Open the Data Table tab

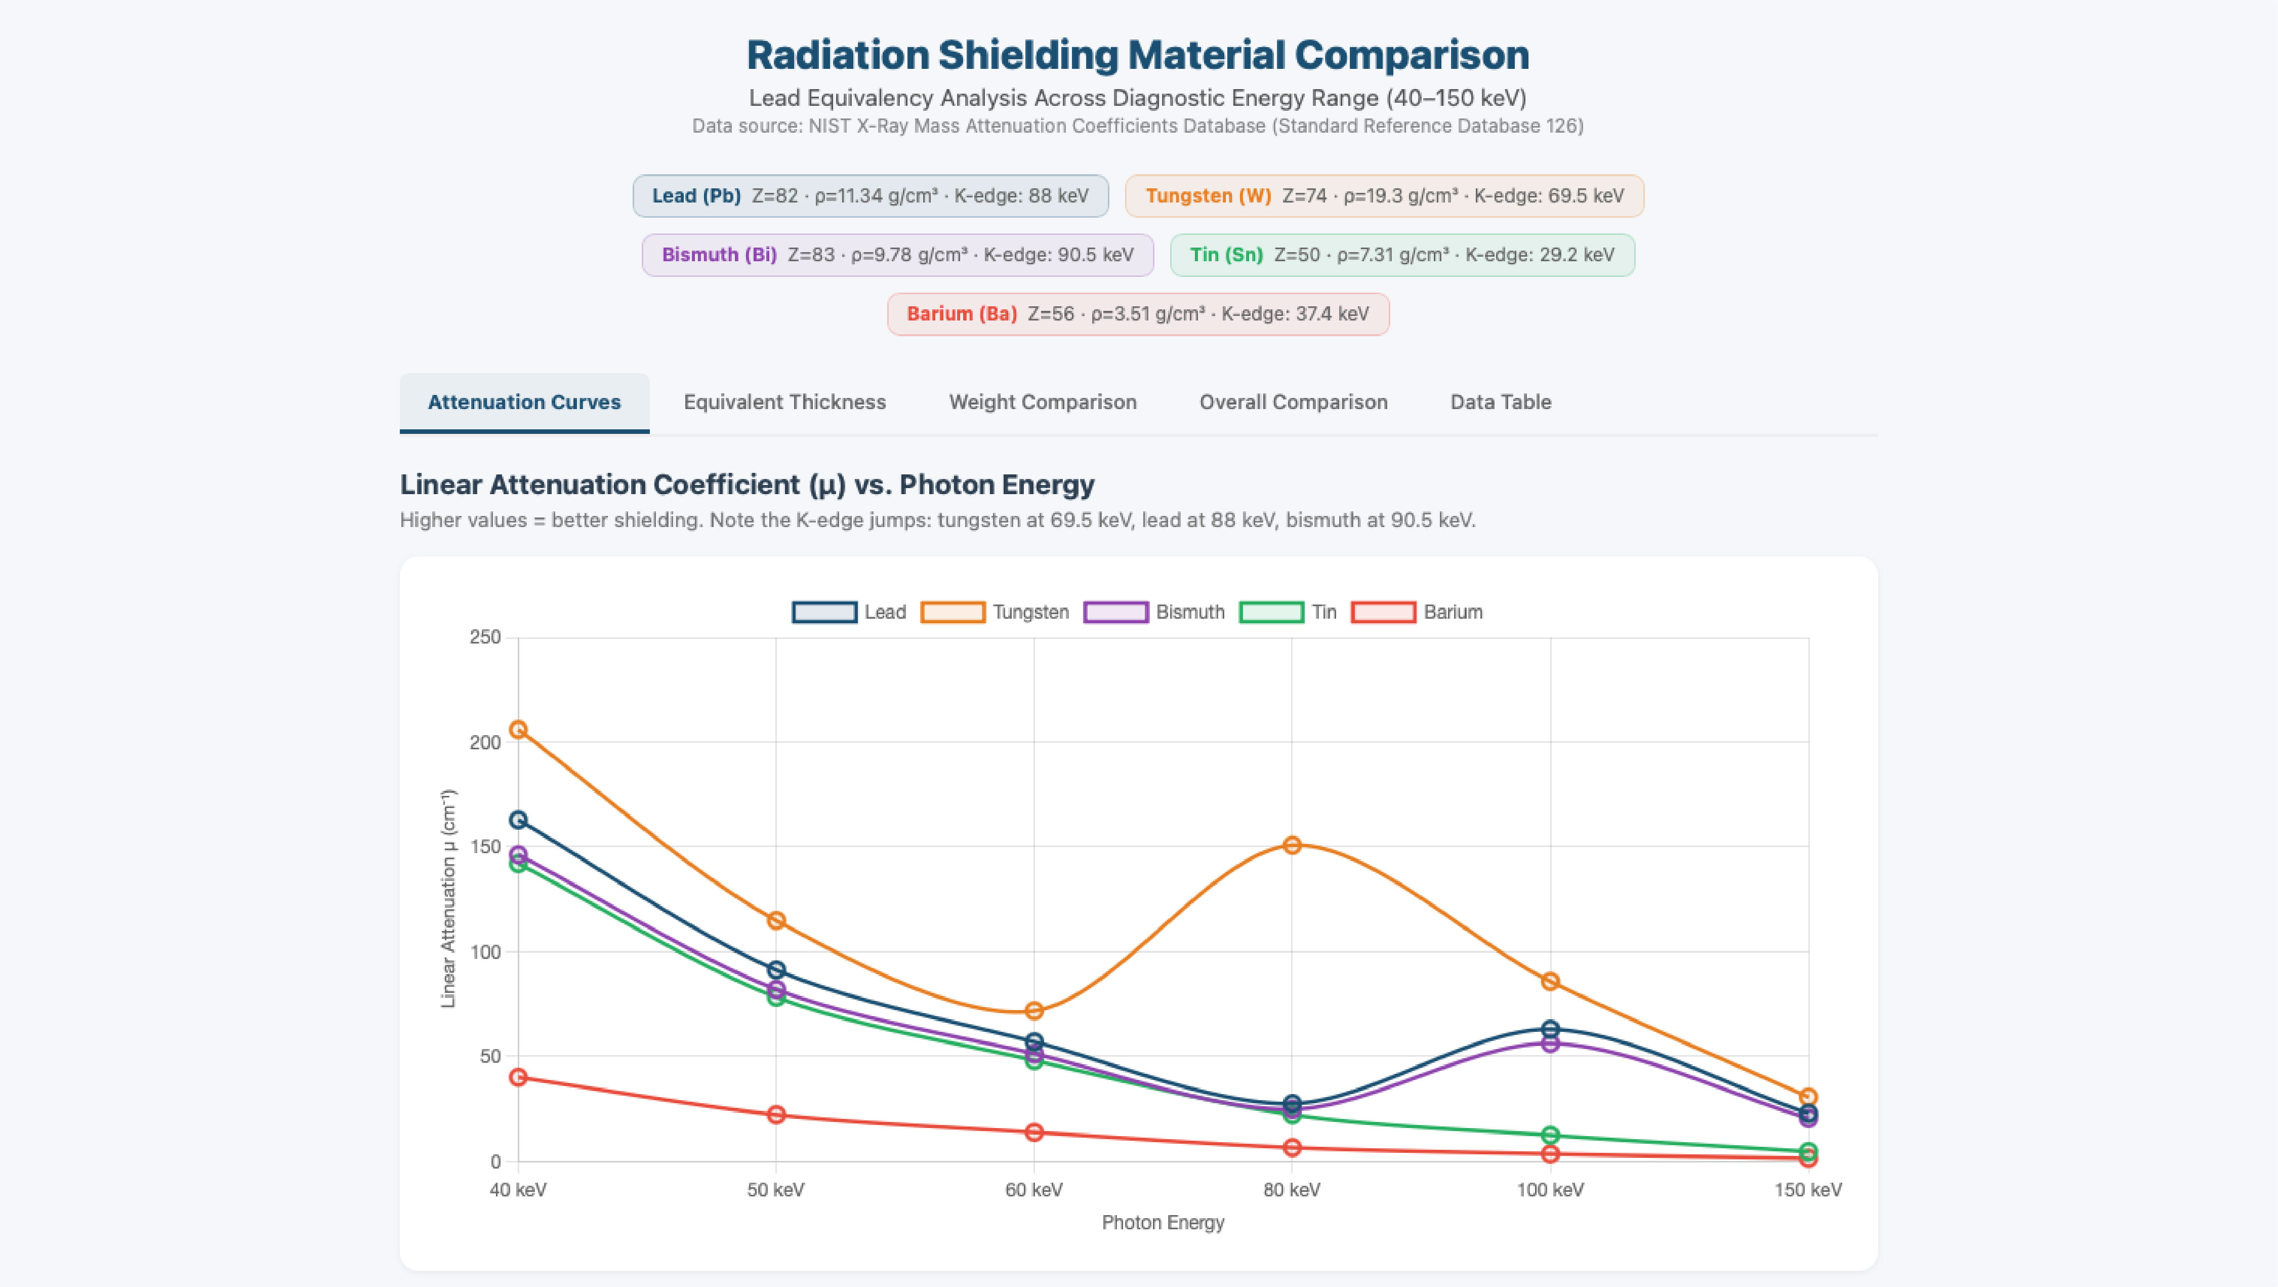pyautogui.click(x=1501, y=403)
